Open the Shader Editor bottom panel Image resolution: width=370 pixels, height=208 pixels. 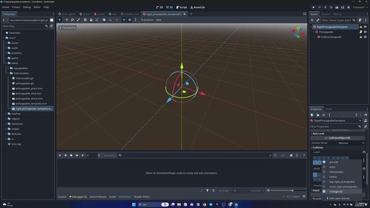142,196
